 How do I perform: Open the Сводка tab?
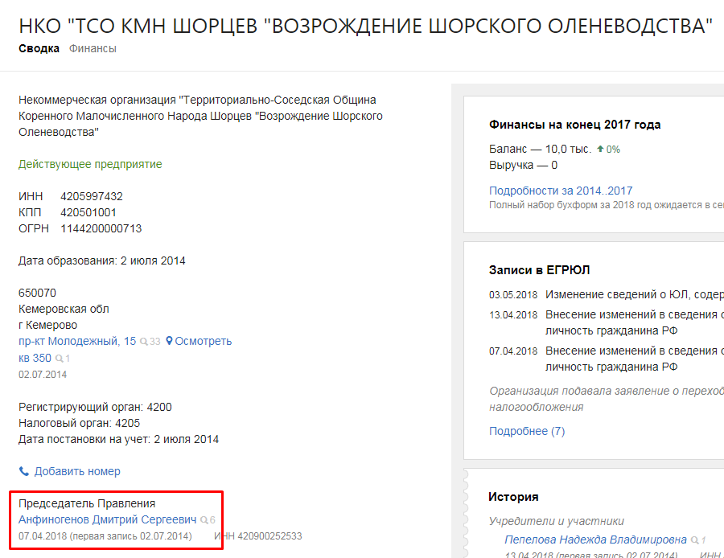(x=39, y=48)
